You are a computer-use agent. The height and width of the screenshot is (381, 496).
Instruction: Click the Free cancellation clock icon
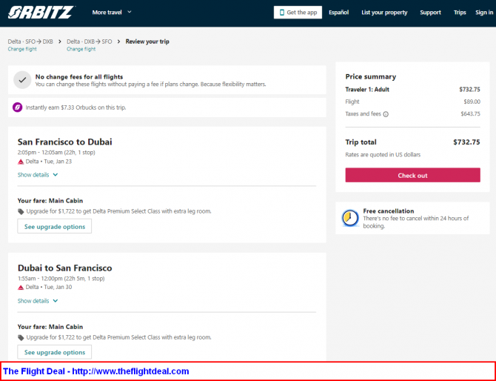350,218
